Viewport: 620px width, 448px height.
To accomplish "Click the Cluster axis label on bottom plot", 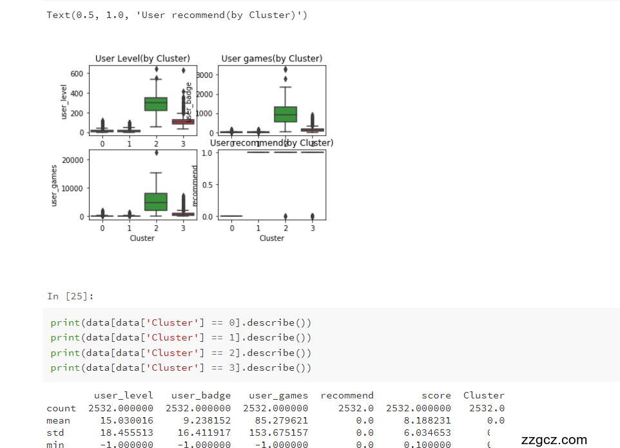I will [x=142, y=238].
